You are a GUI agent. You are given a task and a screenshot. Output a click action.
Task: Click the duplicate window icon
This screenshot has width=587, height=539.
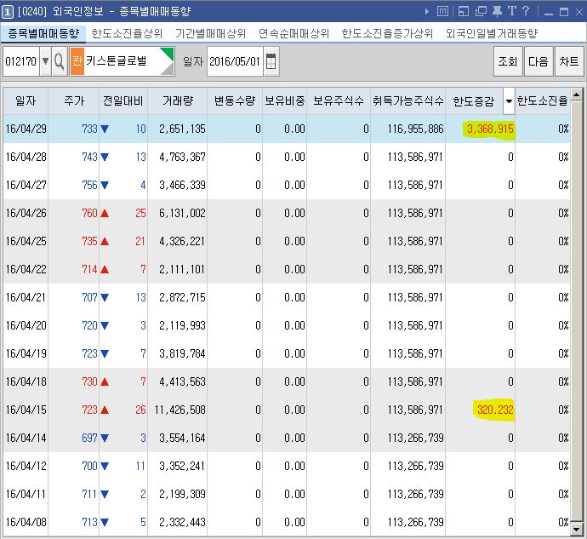tap(481, 11)
